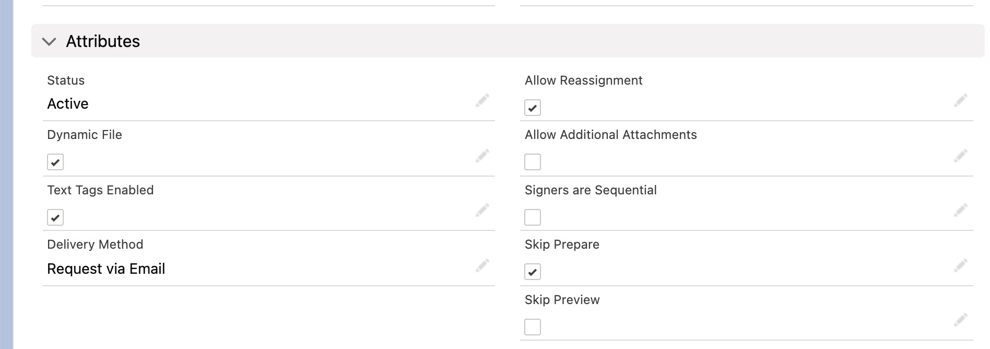Toggle the Dynamic File checkbox
The image size is (990, 349).
55,162
